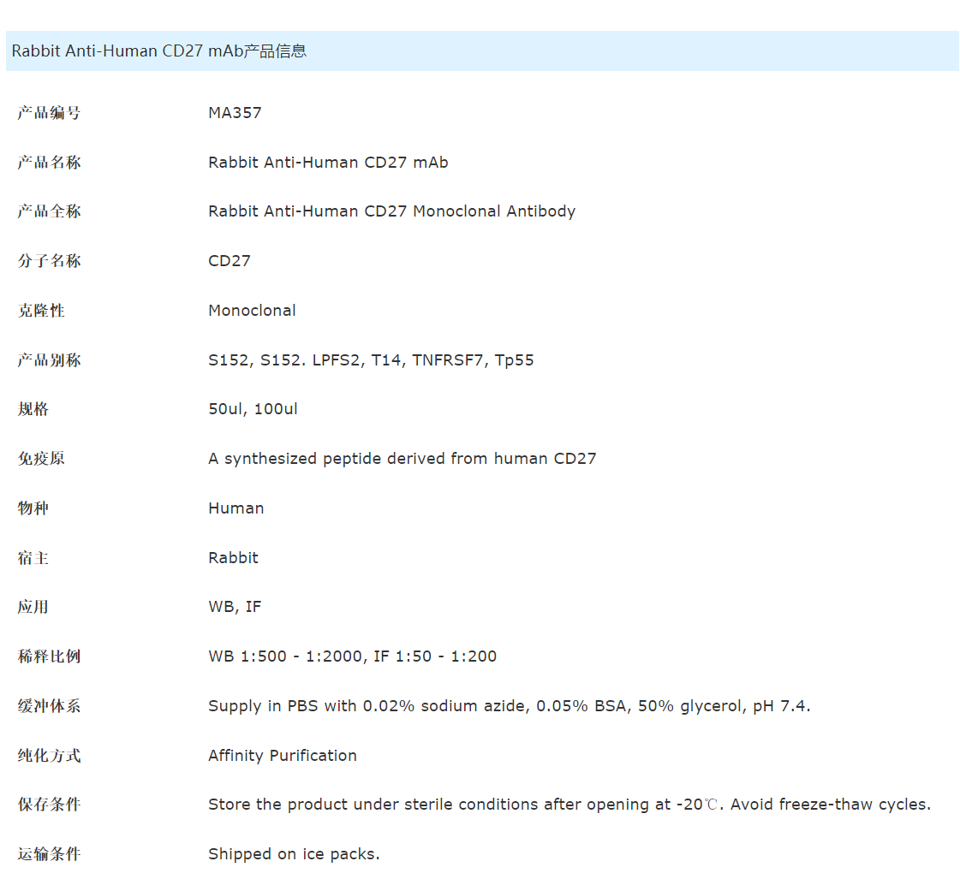The width and height of the screenshot is (960, 891).
Task: Click the application value WB, IF
Action: pos(235,607)
